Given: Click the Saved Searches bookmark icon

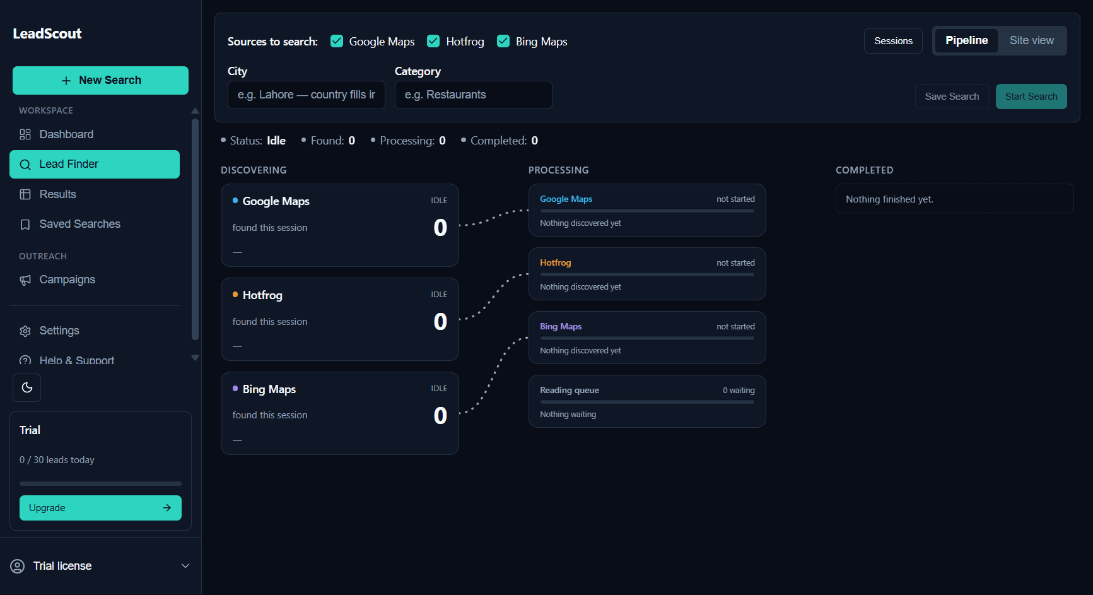Looking at the screenshot, I should coord(25,225).
